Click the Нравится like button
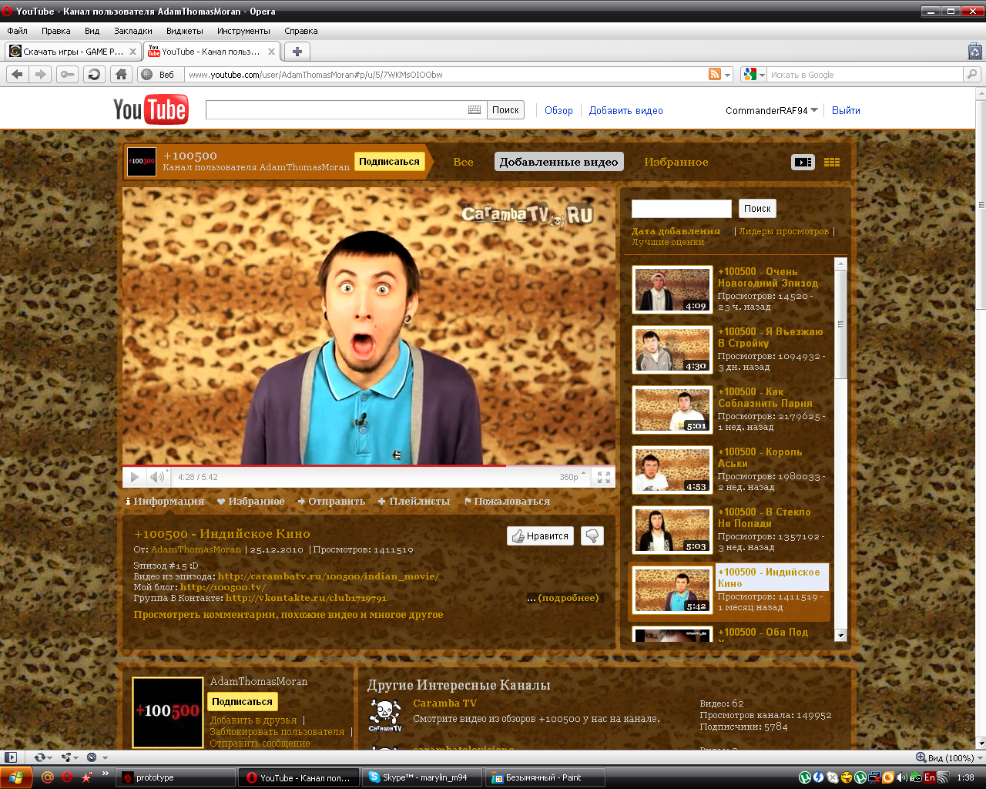 (540, 536)
